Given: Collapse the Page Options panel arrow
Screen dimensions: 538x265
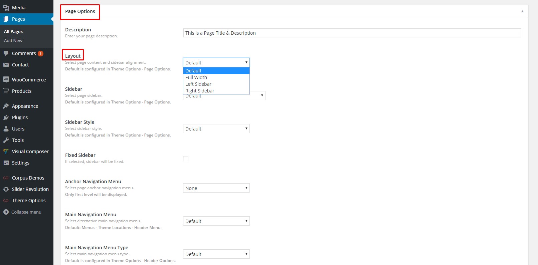Looking at the screenshot, I should click(522, 11).
